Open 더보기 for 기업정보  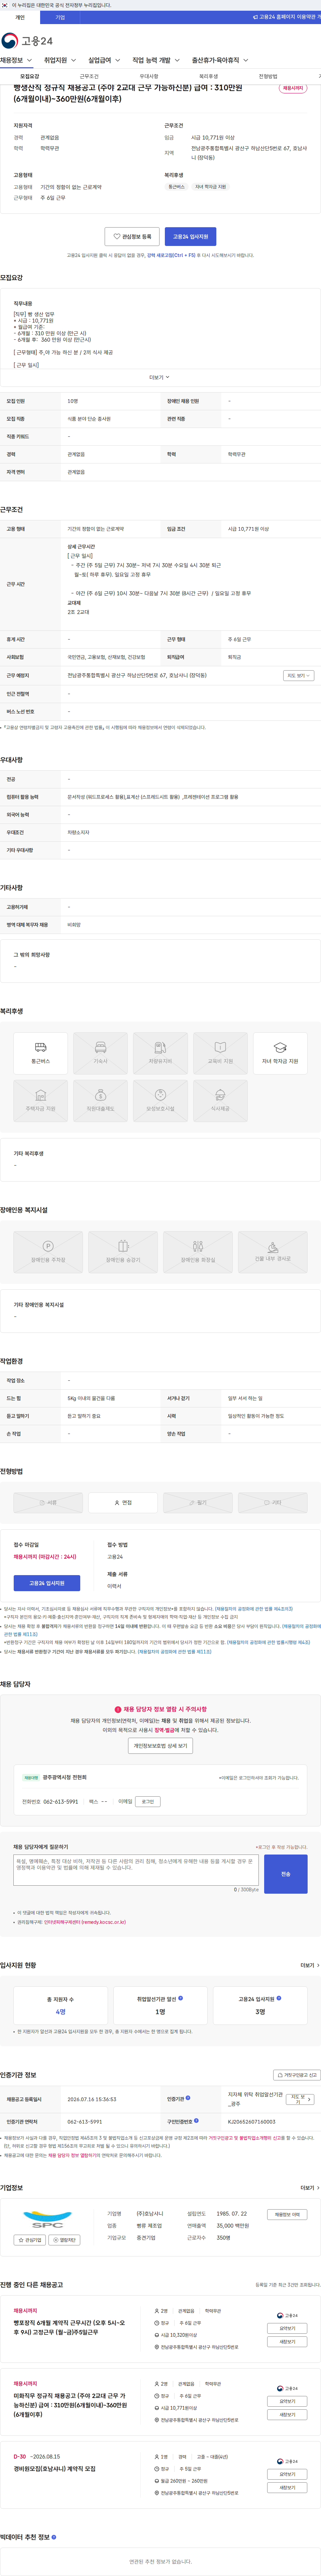310,2188
